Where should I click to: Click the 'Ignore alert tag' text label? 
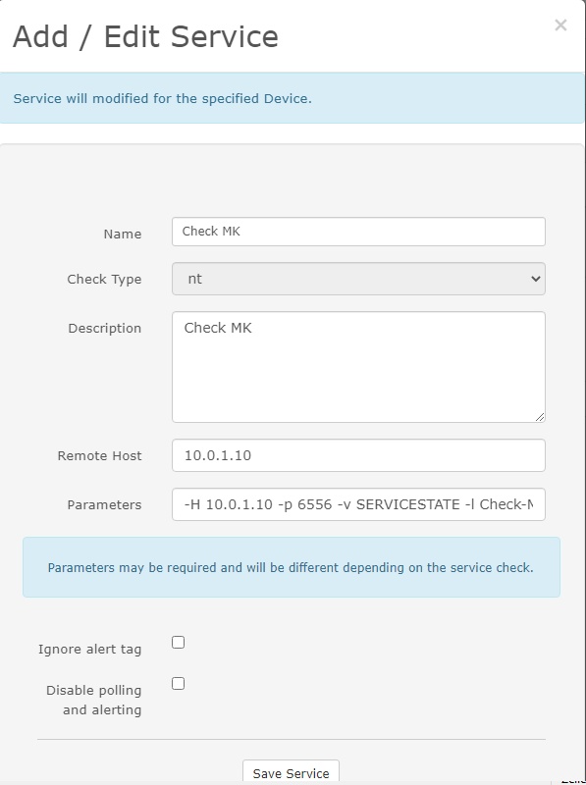(89, 649)
